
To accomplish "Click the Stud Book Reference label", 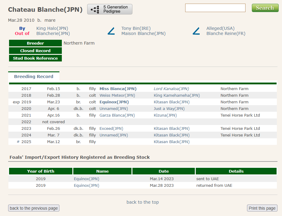I will [x=35, y=58].
